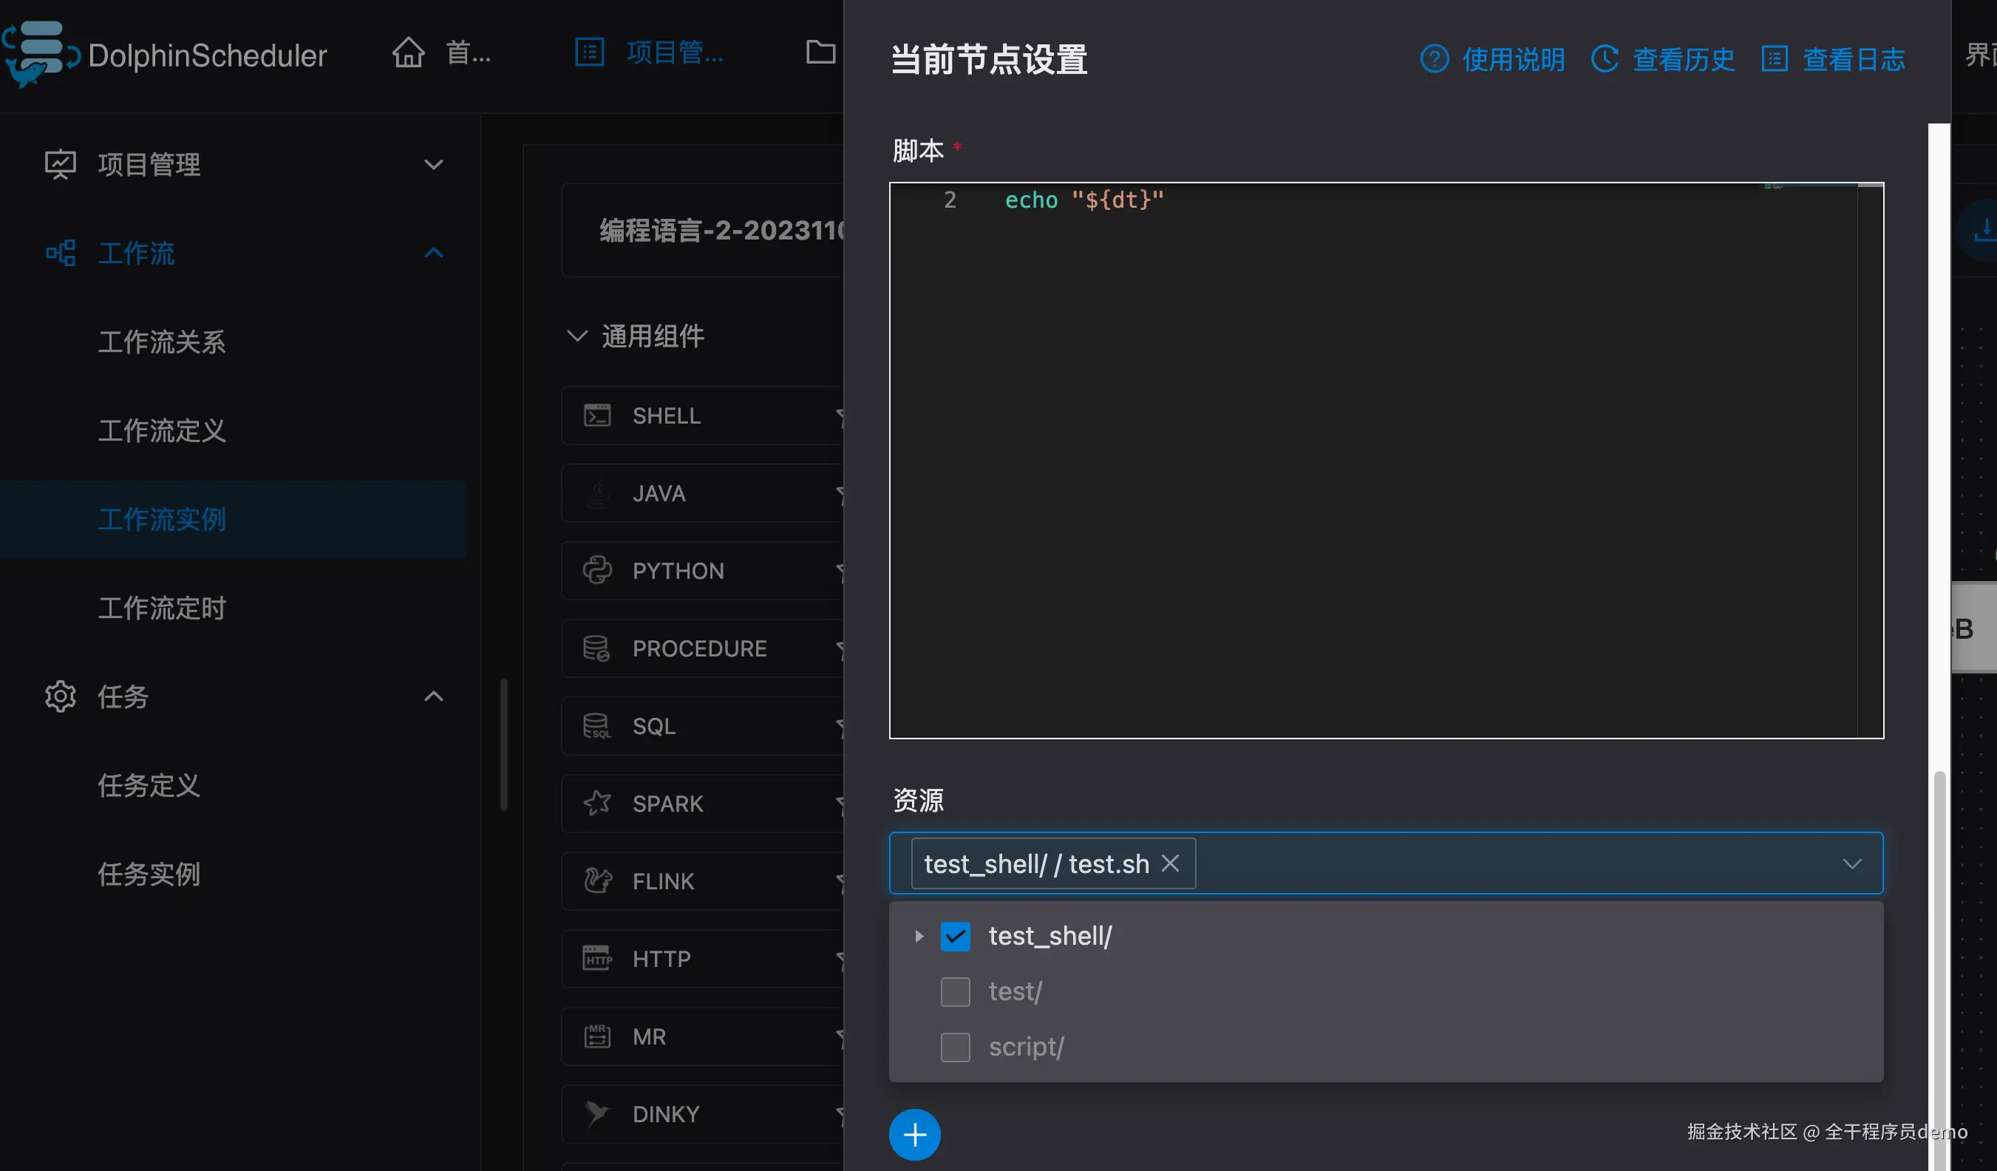Check the test/ folder checkbox
The width and height of the screenshot is (1997, 1171).
(955, 992)
